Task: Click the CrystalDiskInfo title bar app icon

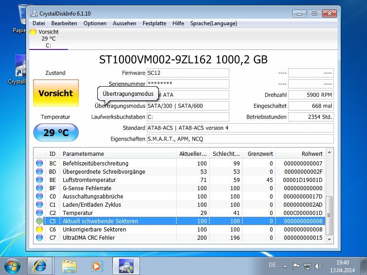Action: coord(33,14)
